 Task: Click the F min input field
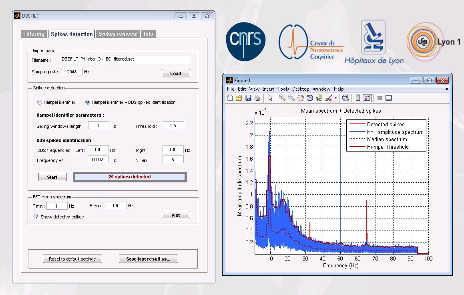[57, 206]
